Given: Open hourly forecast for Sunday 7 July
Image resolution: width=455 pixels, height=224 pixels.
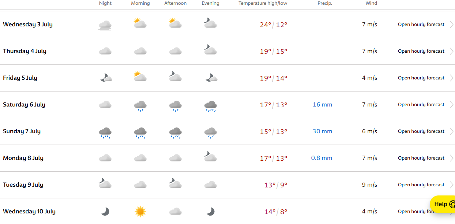Looking at the screenshot, I should pos(421,131).
